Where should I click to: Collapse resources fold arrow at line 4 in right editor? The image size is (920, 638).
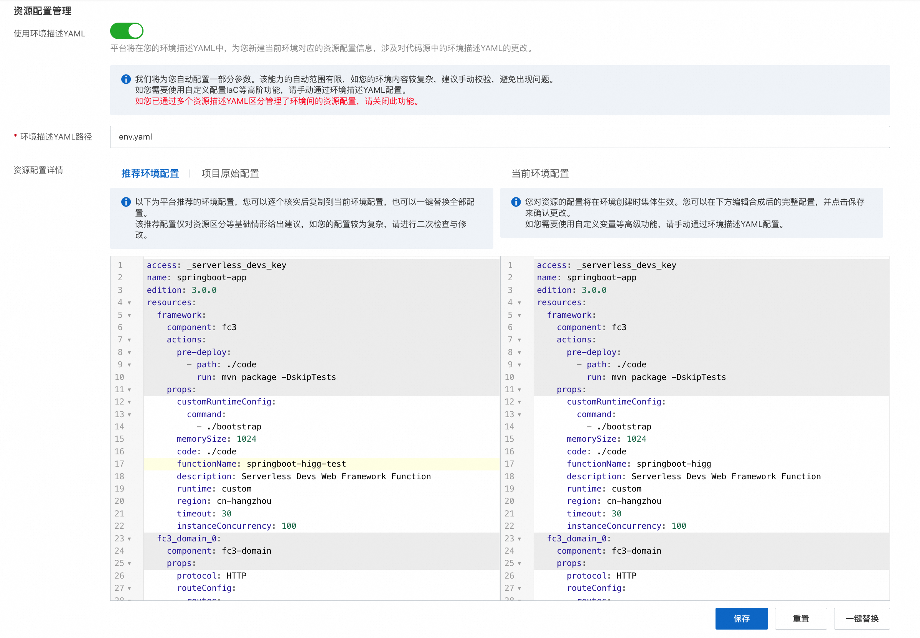tap(519, 303)
